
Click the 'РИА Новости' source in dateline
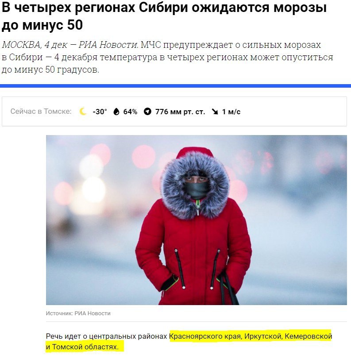108,45
